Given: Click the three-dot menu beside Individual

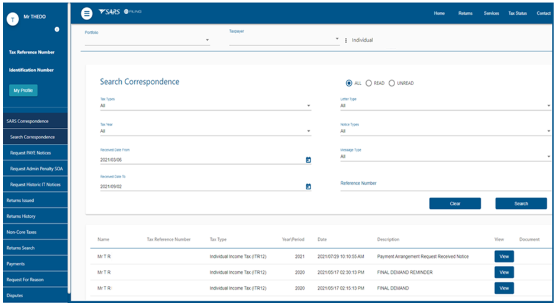Looking at the screenshot, I should [345, 40].
